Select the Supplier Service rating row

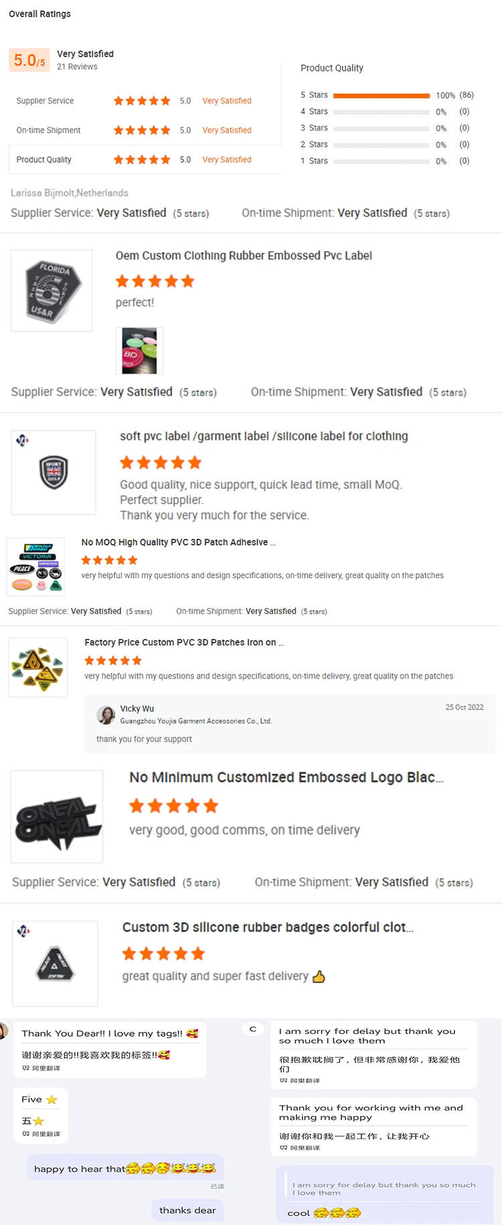tap(134, 100)
